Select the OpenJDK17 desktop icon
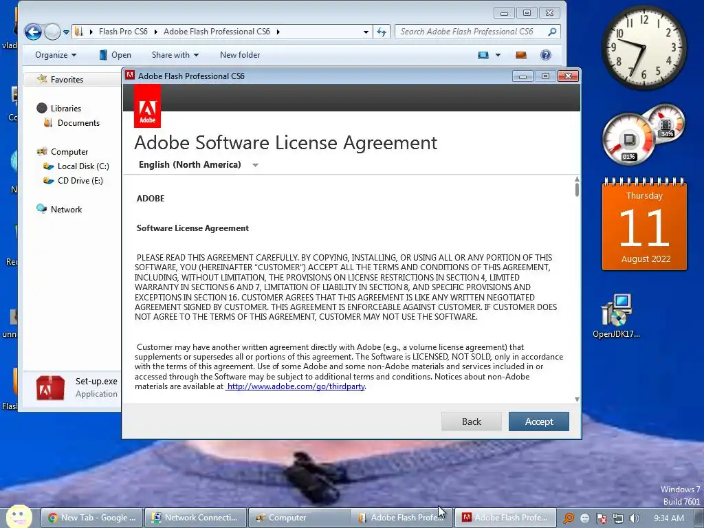 pos(617,316)
